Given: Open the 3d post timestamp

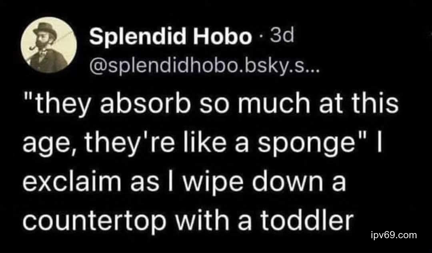Looking at the screenshot, I should coord(282,37).
